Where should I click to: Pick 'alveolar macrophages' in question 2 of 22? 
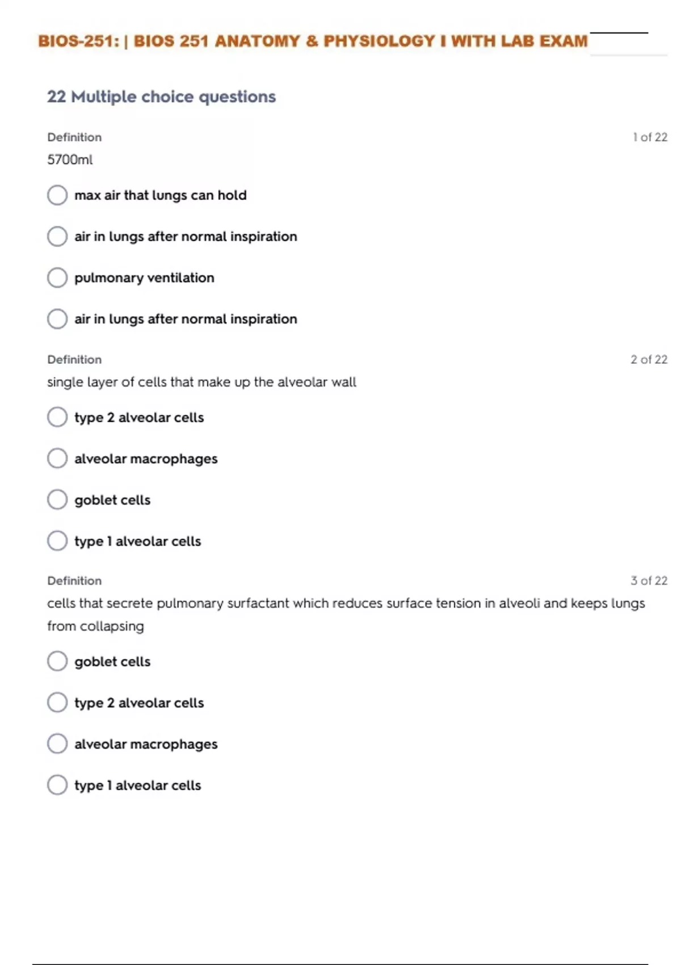click(x=57, y=459)
